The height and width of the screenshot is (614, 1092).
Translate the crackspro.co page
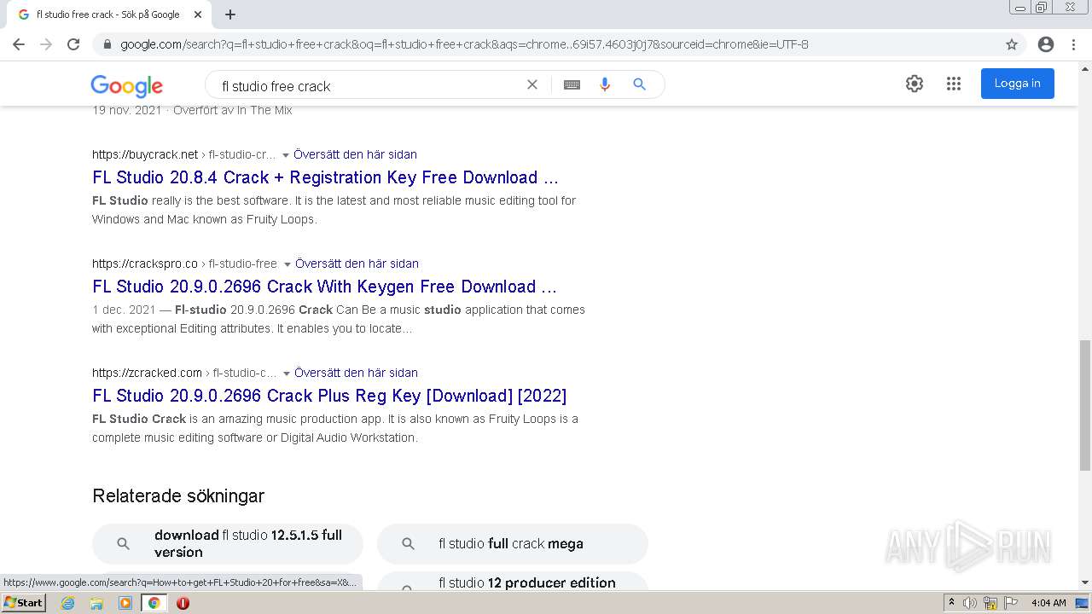coord(357,264)
